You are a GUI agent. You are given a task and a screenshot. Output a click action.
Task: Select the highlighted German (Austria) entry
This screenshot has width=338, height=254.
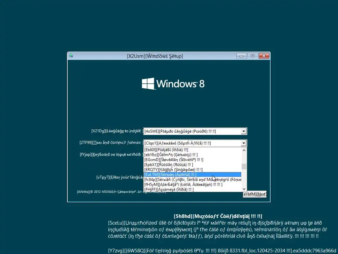[192, 175]
